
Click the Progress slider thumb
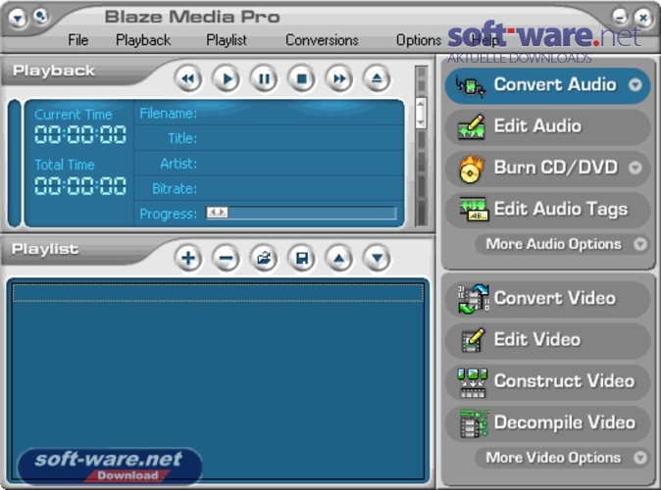pos(217,213)
